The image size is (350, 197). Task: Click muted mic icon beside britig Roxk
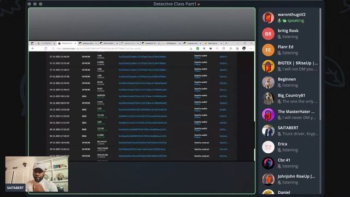click(x=279, y=37)
